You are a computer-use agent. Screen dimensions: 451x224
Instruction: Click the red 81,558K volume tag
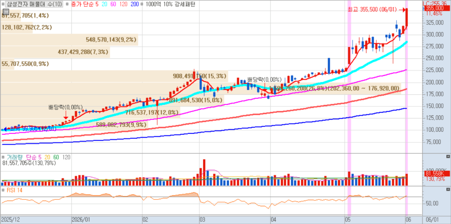click(x=437, y=174)
